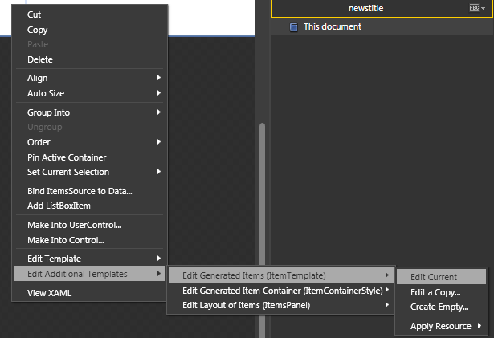Click the Edit Template submenu arrow
This screenshot has width=494, height=338.
[159, 259]
